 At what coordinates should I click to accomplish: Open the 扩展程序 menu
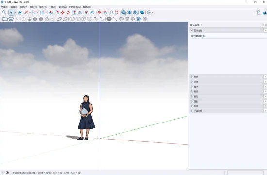pyautogui.click(x=75, y=7)
